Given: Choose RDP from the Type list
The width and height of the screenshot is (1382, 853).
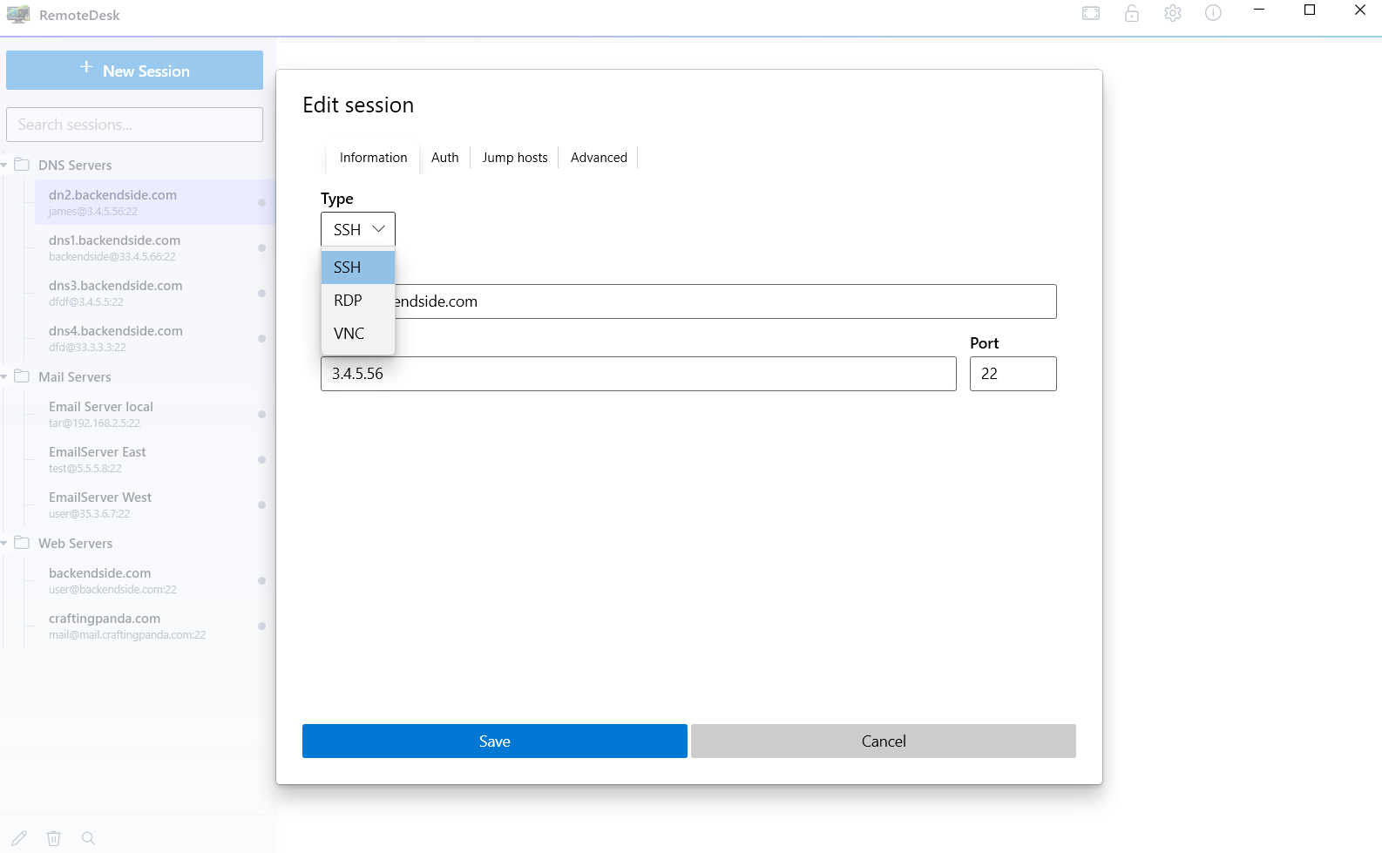Looking at the screenshot, I should 358,301.
